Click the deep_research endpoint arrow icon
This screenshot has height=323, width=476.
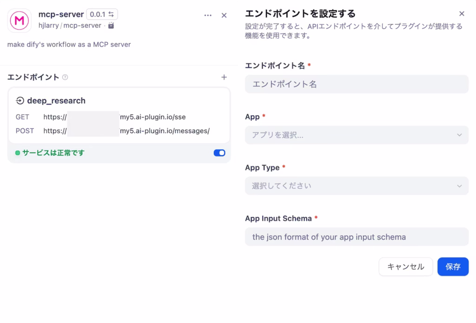click(x=20, y=101)
